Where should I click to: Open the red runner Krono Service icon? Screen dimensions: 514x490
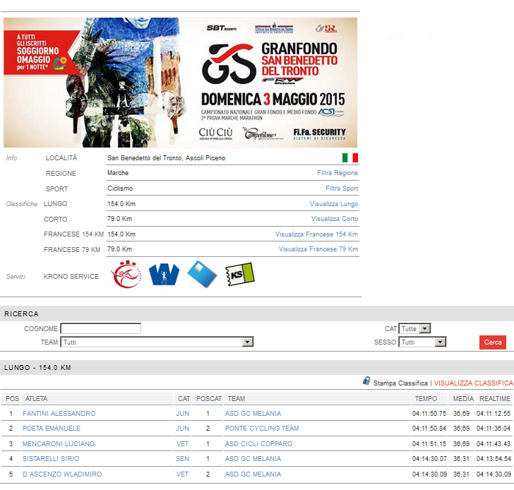(x=126, y=275)
